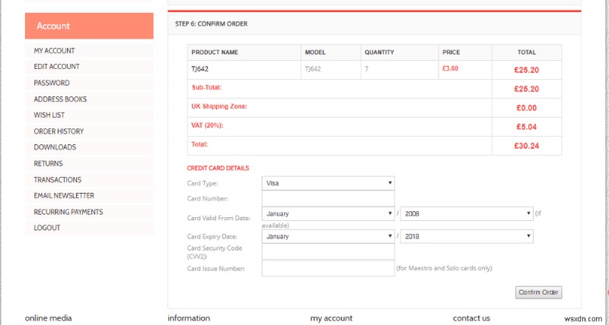Open Card Expiry month dropdown
609x325 pixels.
(328, 236)
